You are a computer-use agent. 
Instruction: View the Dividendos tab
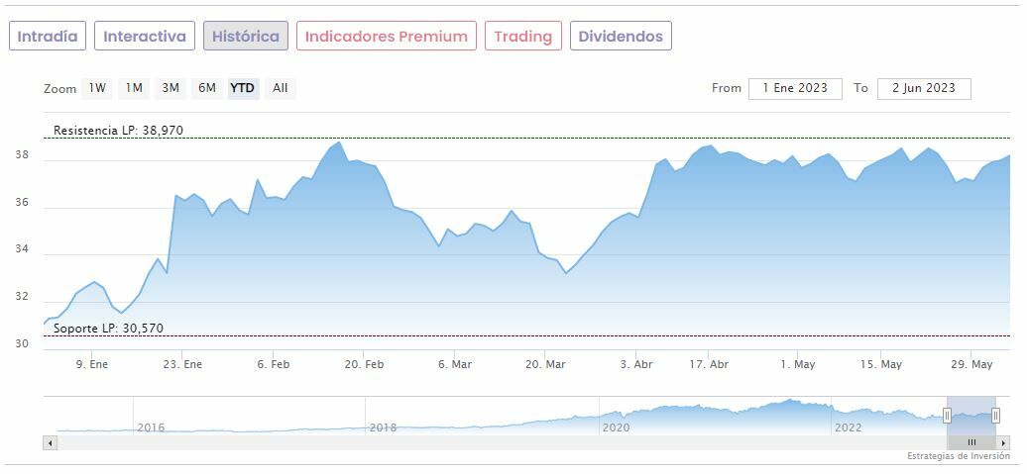[x=621, y=37]
